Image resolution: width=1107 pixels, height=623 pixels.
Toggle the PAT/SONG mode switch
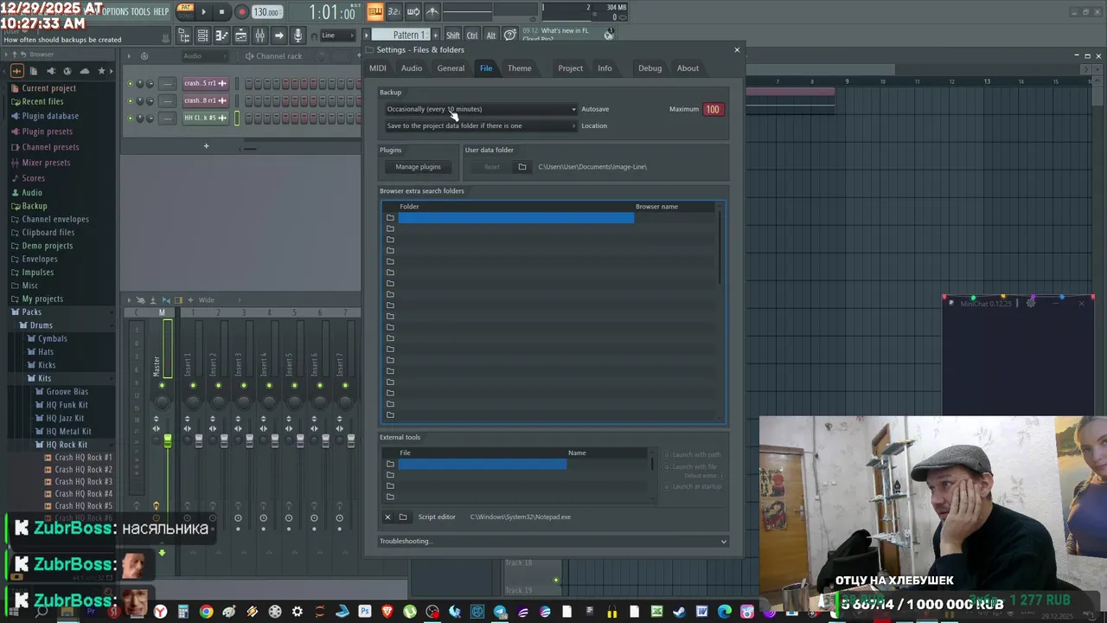(185, 11)
